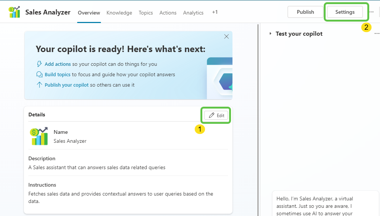The image size is (380, 216).
Task: Edit the copilot Details
Action: [x=216, y=115]
